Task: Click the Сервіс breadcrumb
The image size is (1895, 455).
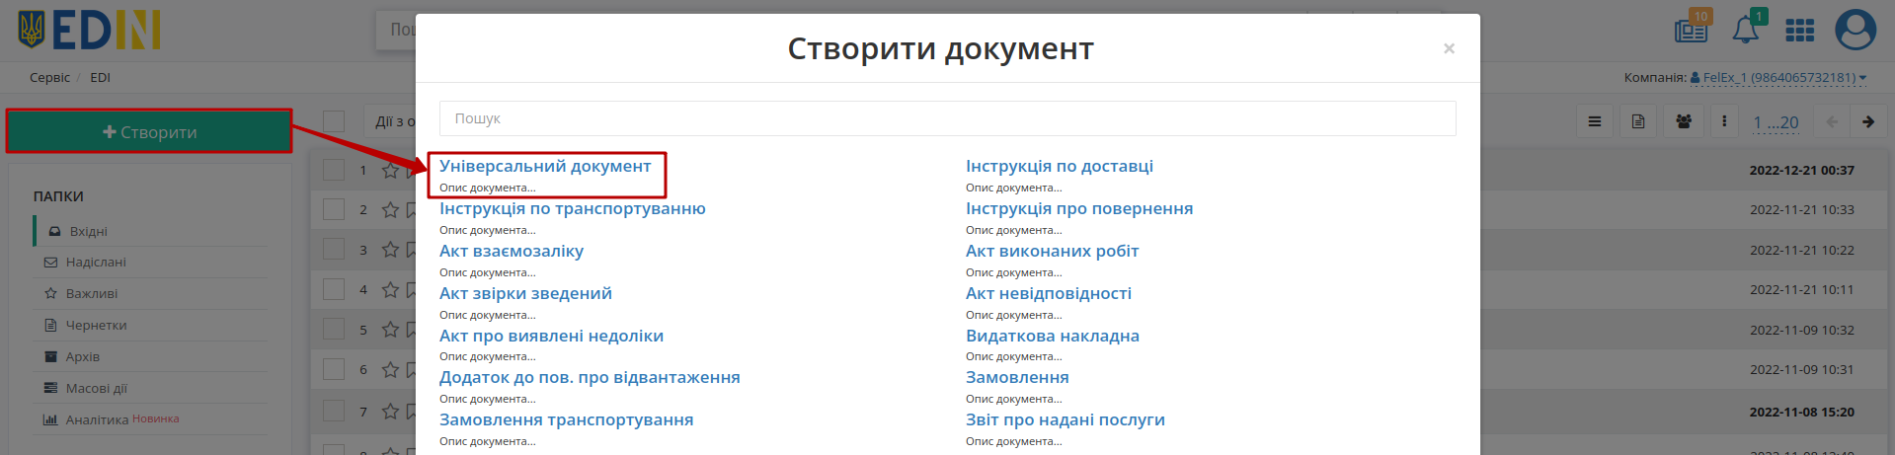Action: tap(49, 77)
